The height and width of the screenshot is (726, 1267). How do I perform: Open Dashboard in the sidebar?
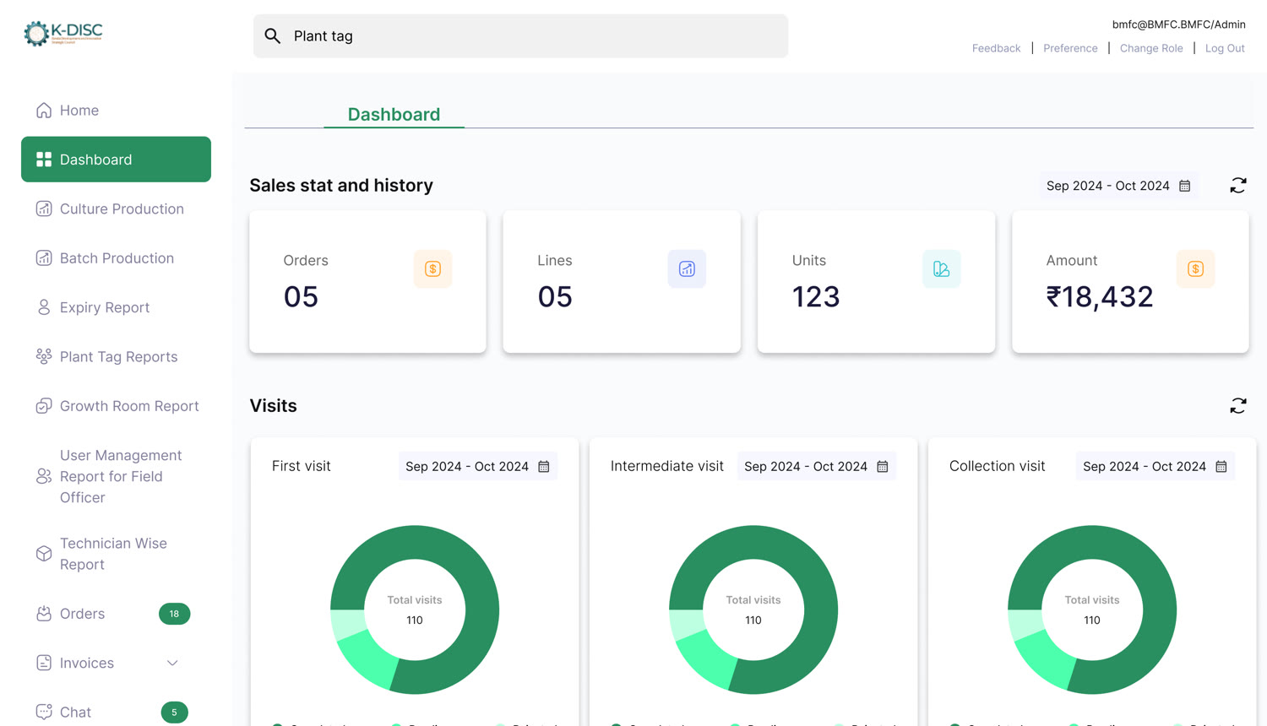tap(116, 160)
